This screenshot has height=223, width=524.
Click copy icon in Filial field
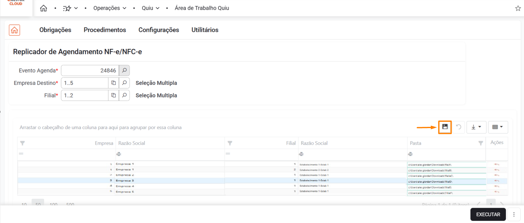[x=113, y=96]
